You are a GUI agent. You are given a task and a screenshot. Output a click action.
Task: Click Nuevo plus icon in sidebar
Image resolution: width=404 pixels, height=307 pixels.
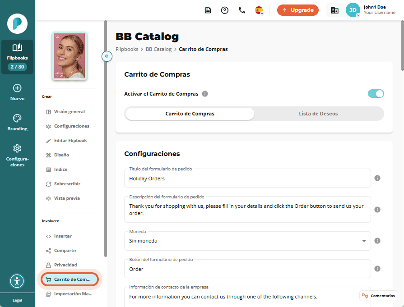click(17, 88)
